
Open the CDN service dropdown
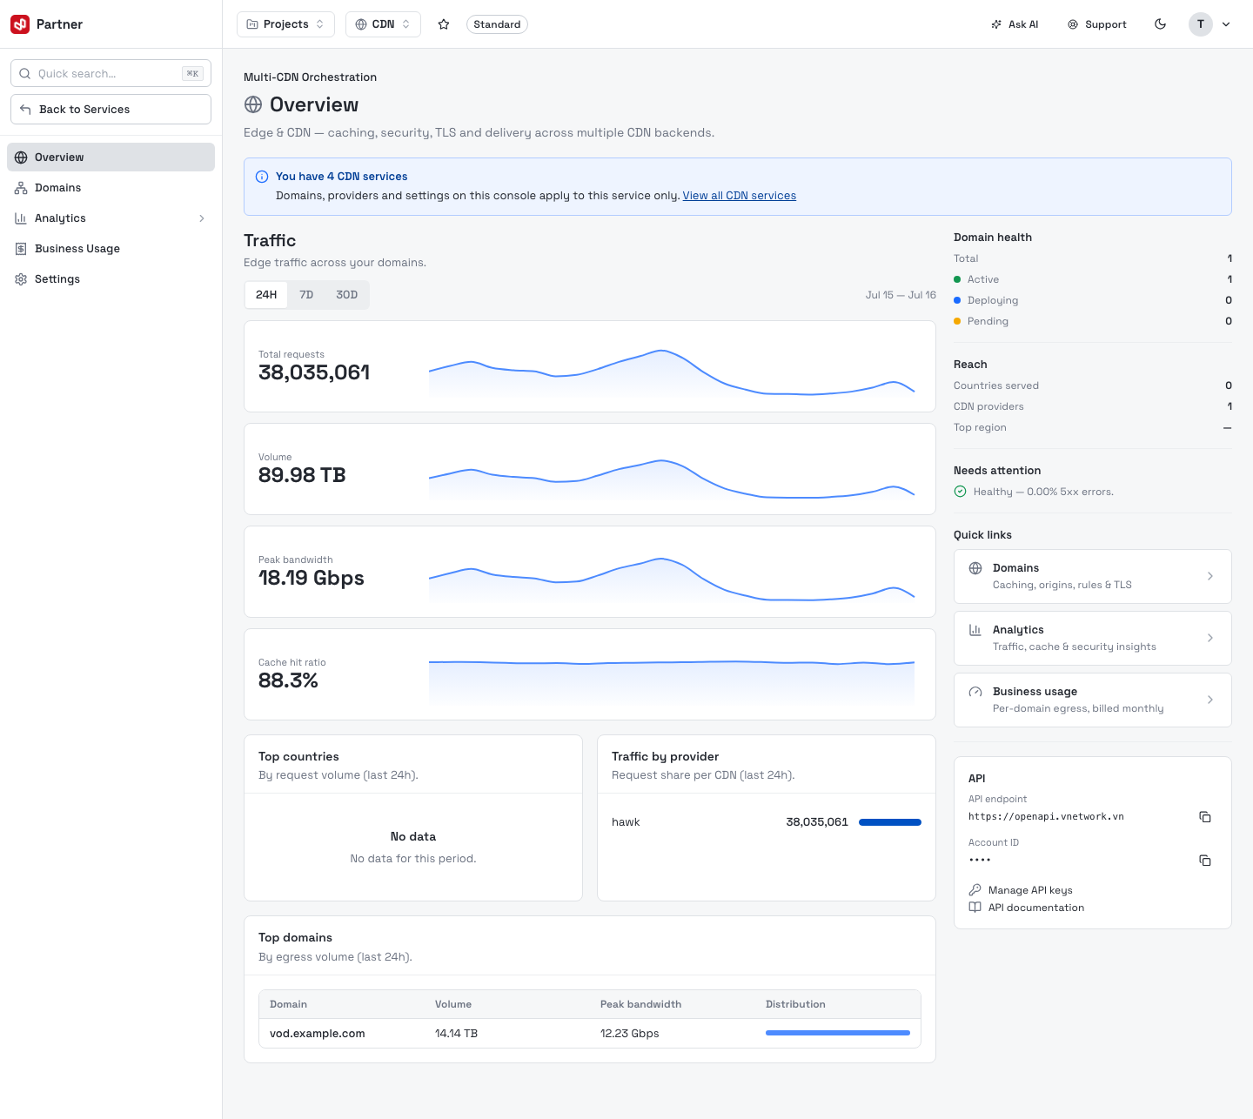(x=383, y=24)
